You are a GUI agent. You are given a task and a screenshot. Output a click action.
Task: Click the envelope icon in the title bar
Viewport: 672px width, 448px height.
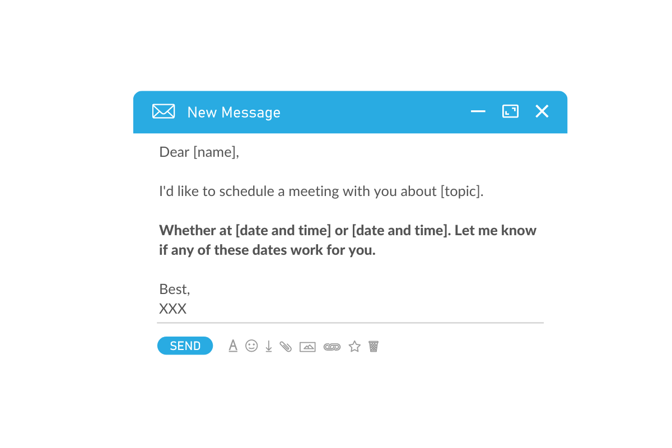164,111
